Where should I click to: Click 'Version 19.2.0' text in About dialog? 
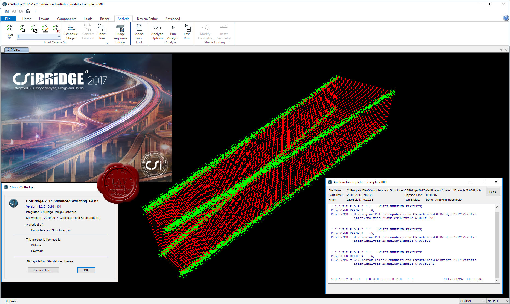pyautogui.click(x=36, y=206)
